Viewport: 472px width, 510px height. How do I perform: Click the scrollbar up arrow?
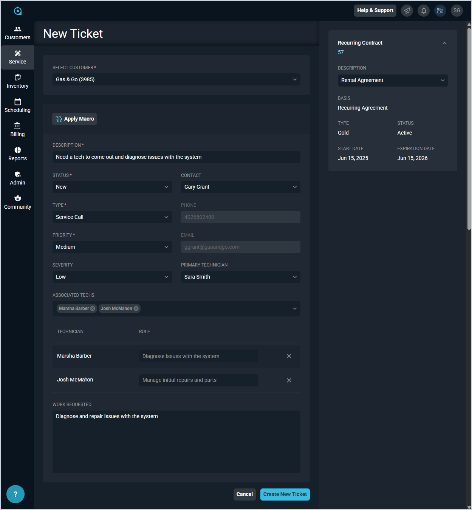coord(469,25)
